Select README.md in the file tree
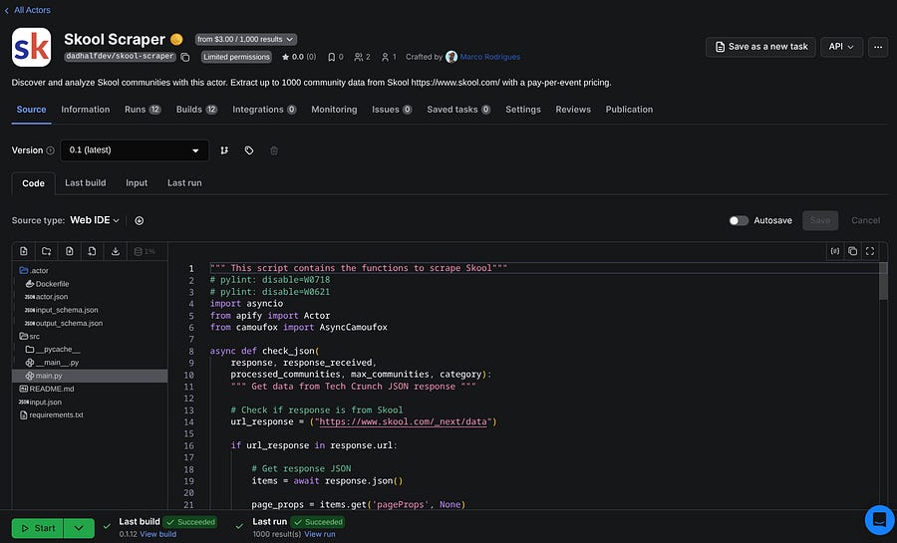This screenshot has width=897, height=543. click(x=54, y=389)
